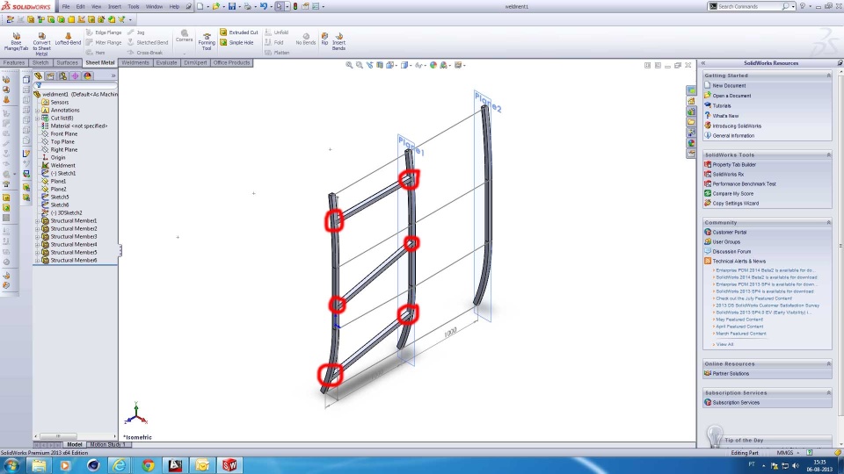844x474 pixels.
Task: Open Google Chrome from taskbar
Action: [x=148, y=465]
